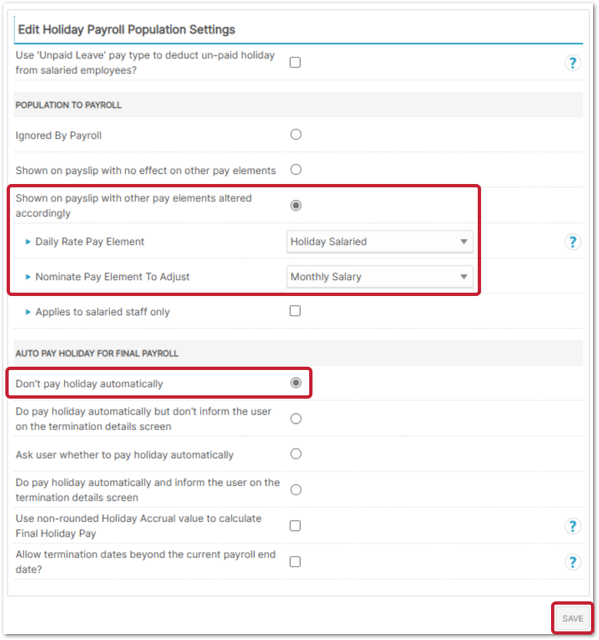599x640 pixels.
Task: Open help for non-rounded Holiday Accrual option
Action: coord(572,527)
